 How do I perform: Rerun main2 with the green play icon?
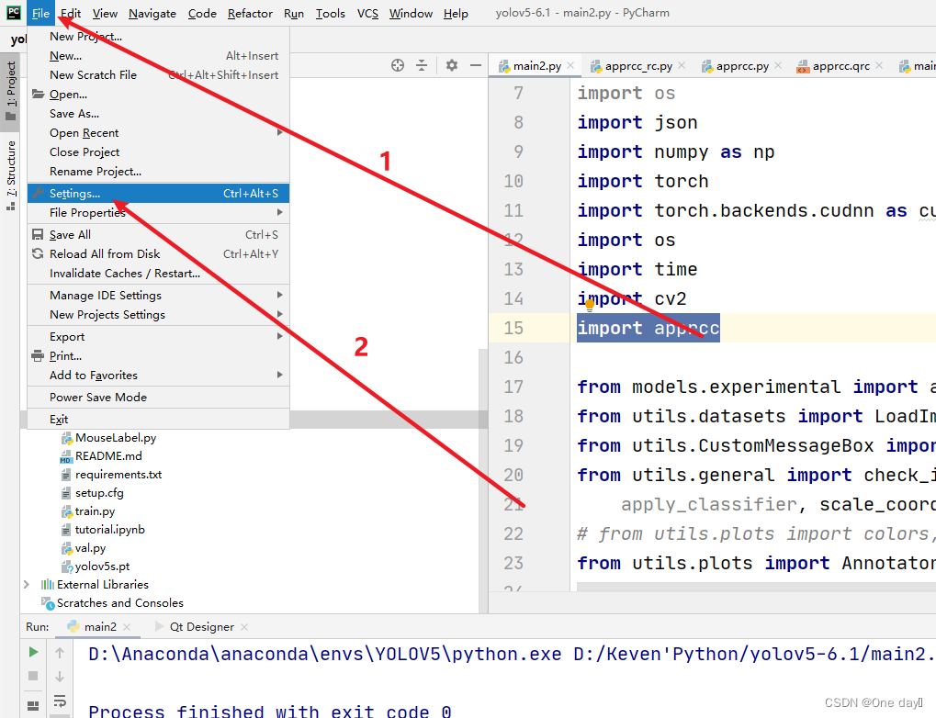tap(32, 652)
